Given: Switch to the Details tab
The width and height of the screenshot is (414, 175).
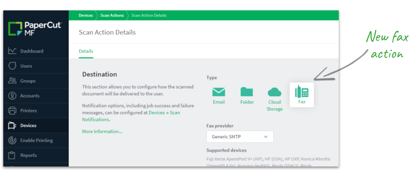Looking at the screenshot, I should (x=86, y=51).
